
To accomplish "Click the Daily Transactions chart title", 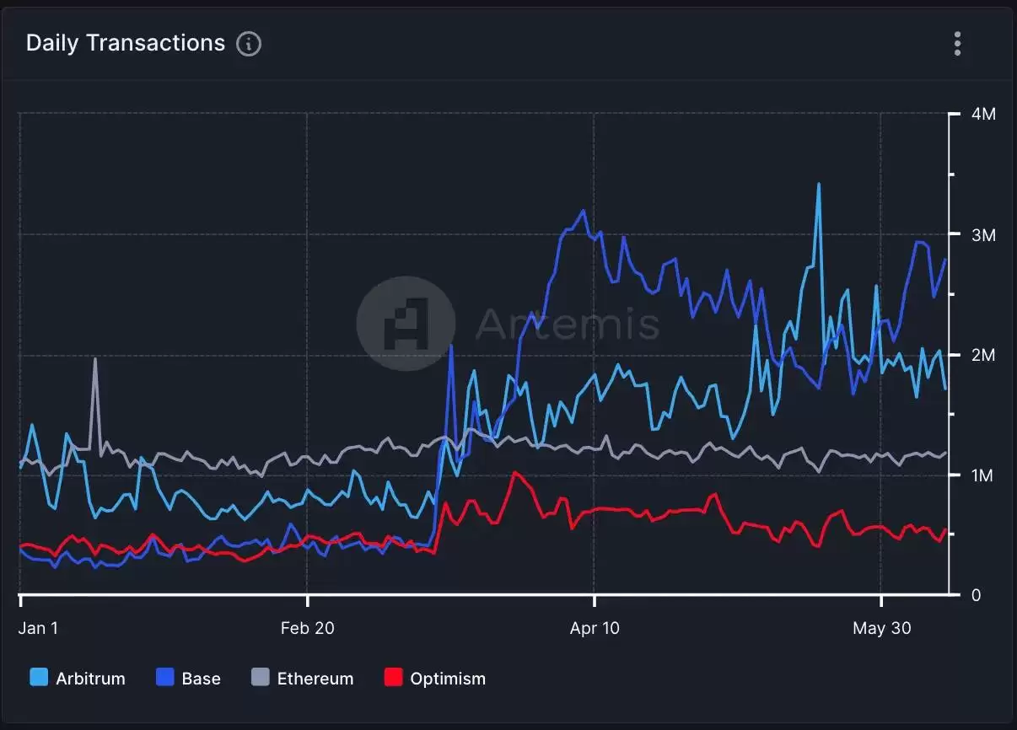I will click(x=126, y=43).
